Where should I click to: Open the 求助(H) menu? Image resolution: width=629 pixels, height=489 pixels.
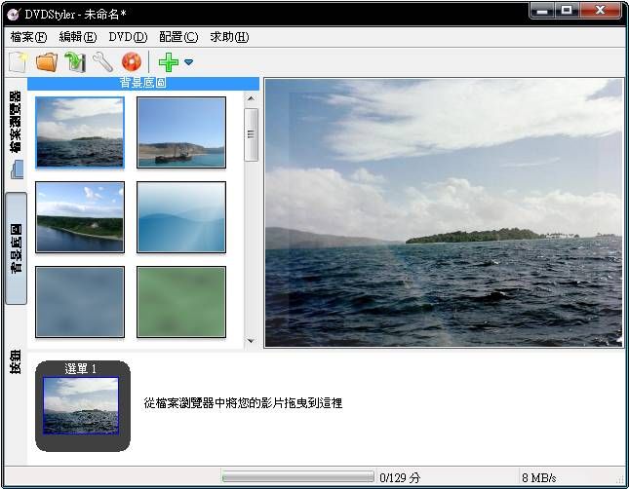229,37
